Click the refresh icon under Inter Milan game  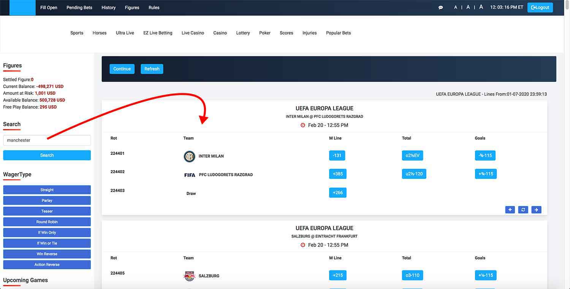pyautogui.click(x=523, y=210)
